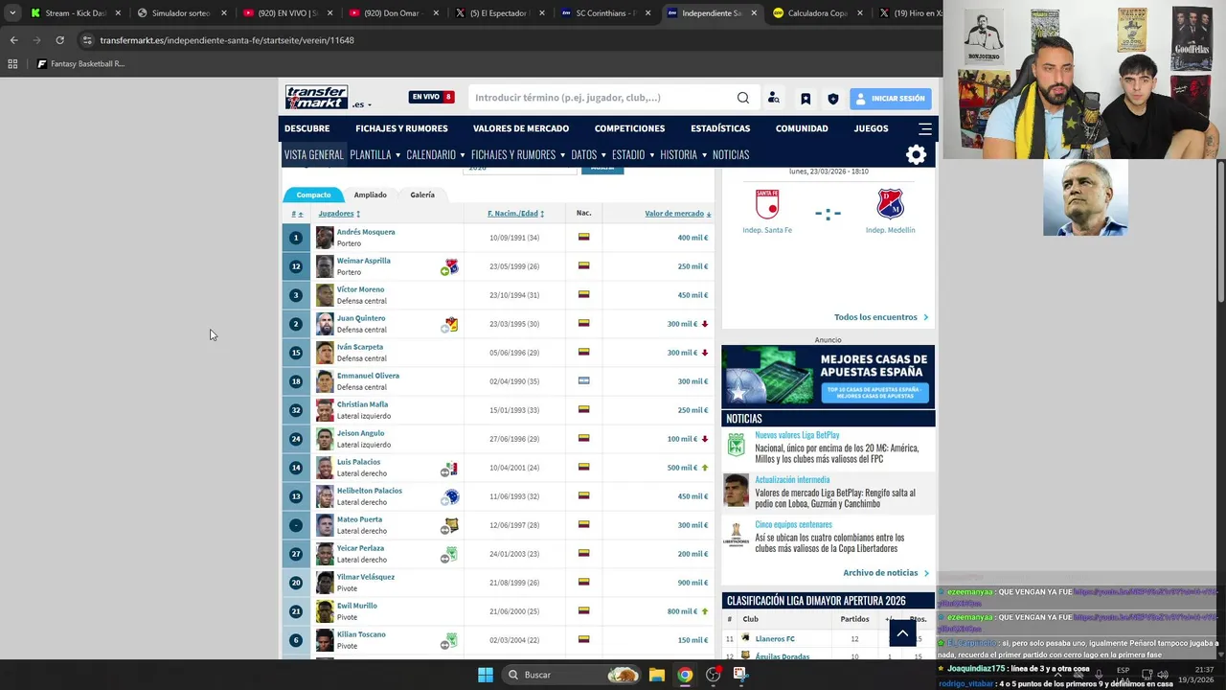Select VISTA GENERAL club tab

point(313,155)
